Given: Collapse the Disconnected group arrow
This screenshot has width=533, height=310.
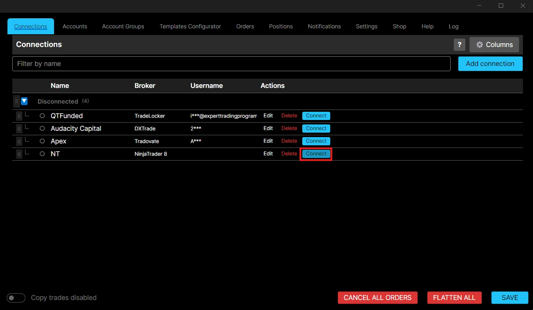Looking at the screenshot, I should click(x=24, y=101).
